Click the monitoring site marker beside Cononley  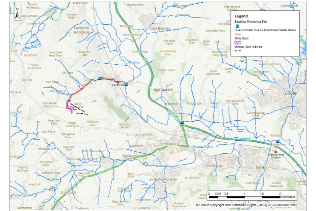point(126,84)
